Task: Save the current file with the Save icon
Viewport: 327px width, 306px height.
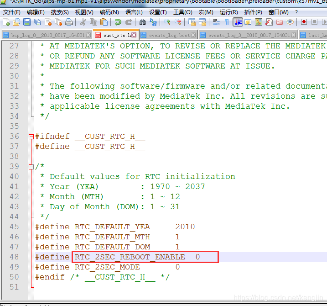Action: pyautogui.click(x=27, y=22)
